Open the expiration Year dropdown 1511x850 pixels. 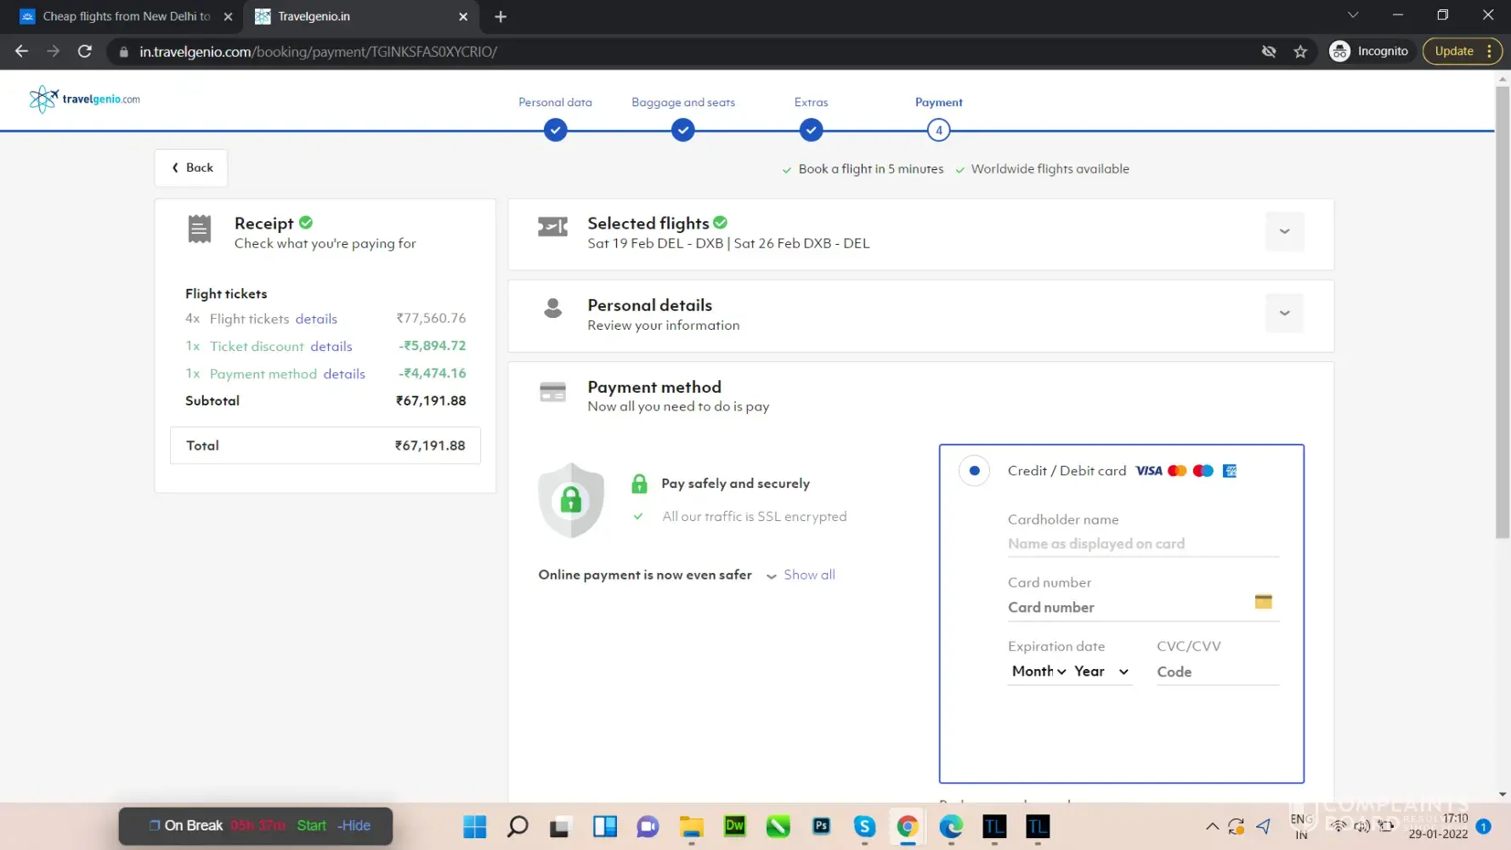[x=1101, y=671]
